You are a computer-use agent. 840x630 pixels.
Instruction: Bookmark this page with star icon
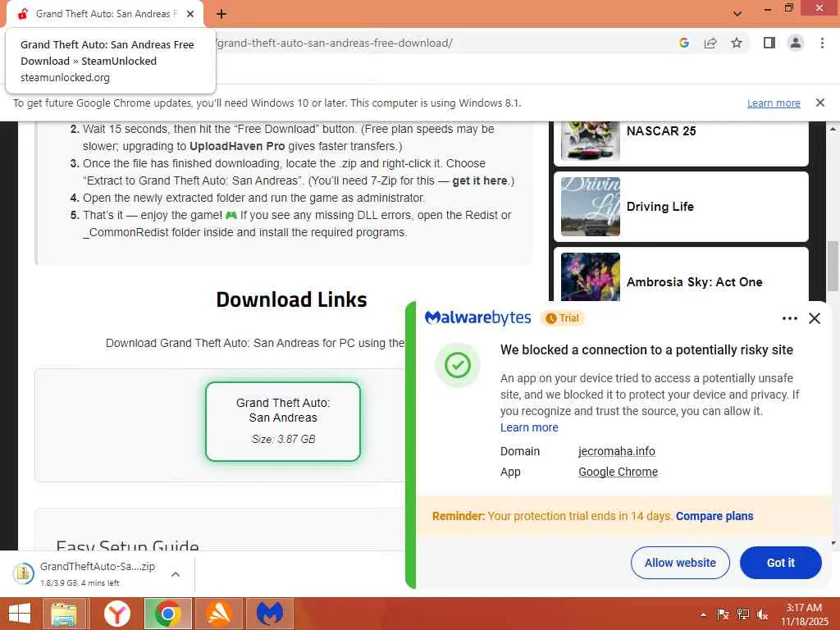click(x=737, y=43)
